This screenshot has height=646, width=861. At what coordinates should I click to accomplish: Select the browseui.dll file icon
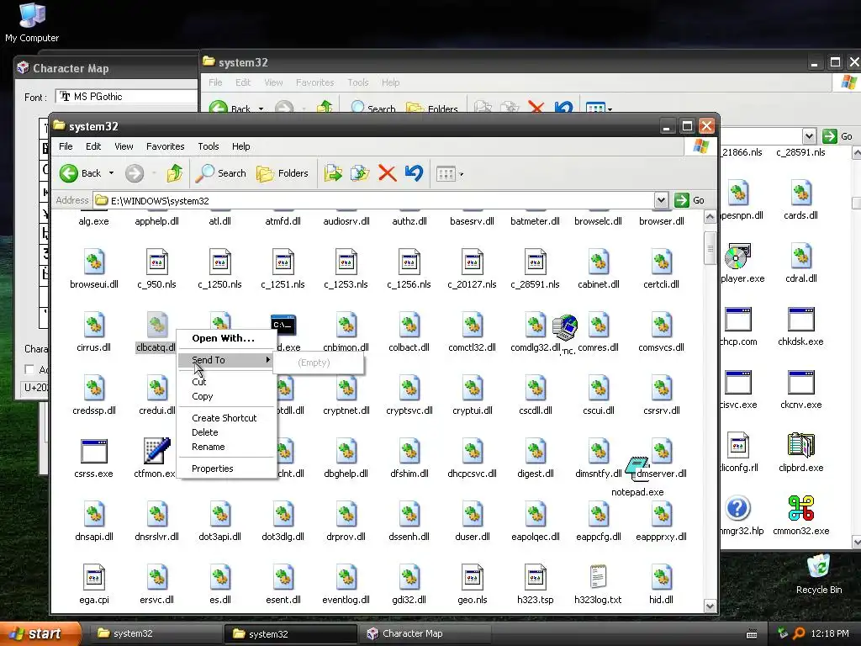94,262
